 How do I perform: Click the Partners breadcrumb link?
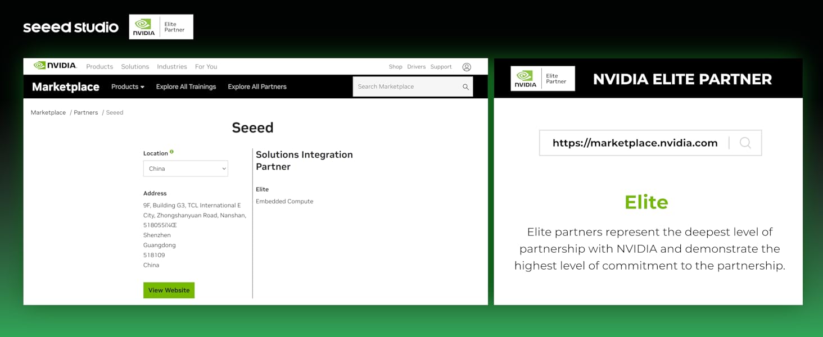86,112
